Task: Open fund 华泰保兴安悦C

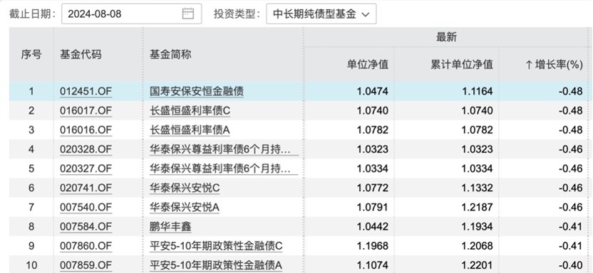Action: [185, 188]
